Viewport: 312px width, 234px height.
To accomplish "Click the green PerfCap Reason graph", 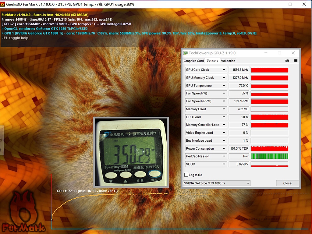I will (x=270, y=156).
